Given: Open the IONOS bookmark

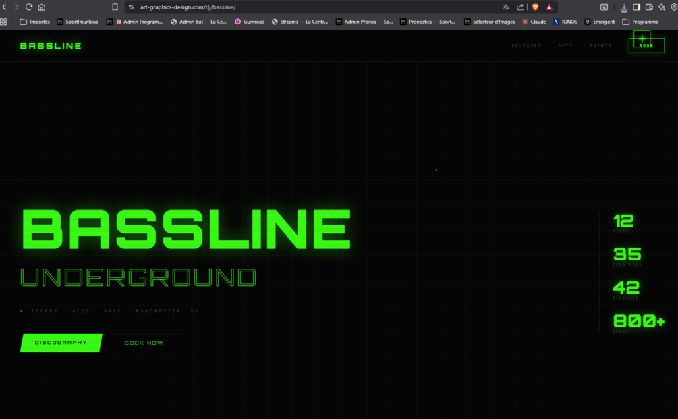Looking at the screenshot, I should (565, 22).
